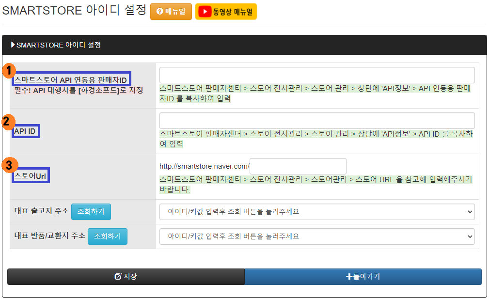The height and width of the screenshot is (300, 489).
Task: Focus the API 연동용 판매자ID input field
Action: [x=317, y=75]
